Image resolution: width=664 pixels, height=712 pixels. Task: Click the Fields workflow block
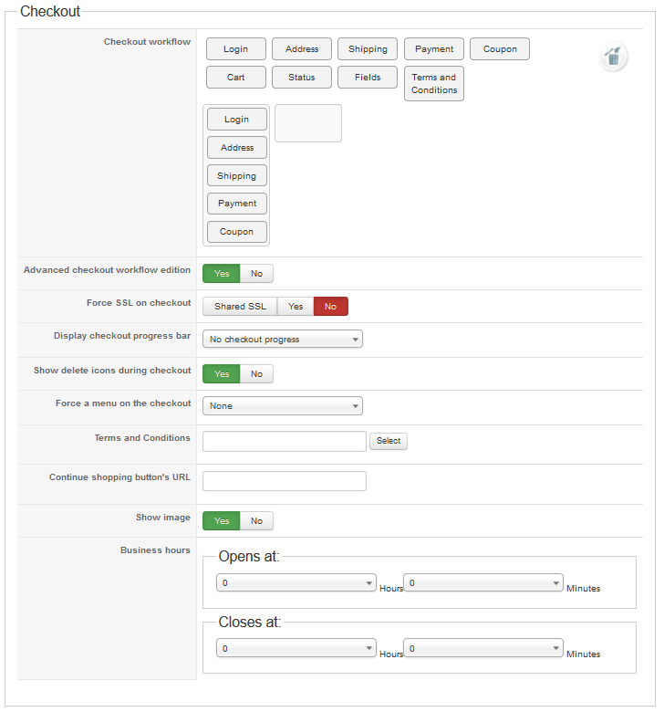(368, 78)
